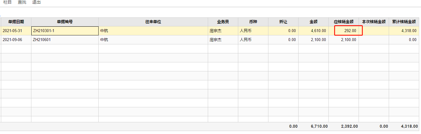421x134 pixels.
Task: Sort by the 单据日期 column header
Action: (x=16, y=22)
